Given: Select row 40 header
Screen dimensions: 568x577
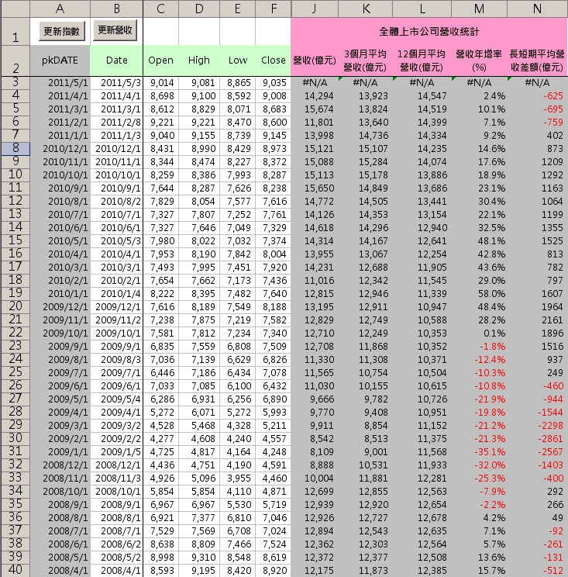Looking at the screenshot, I should click(x=15, y=570).
